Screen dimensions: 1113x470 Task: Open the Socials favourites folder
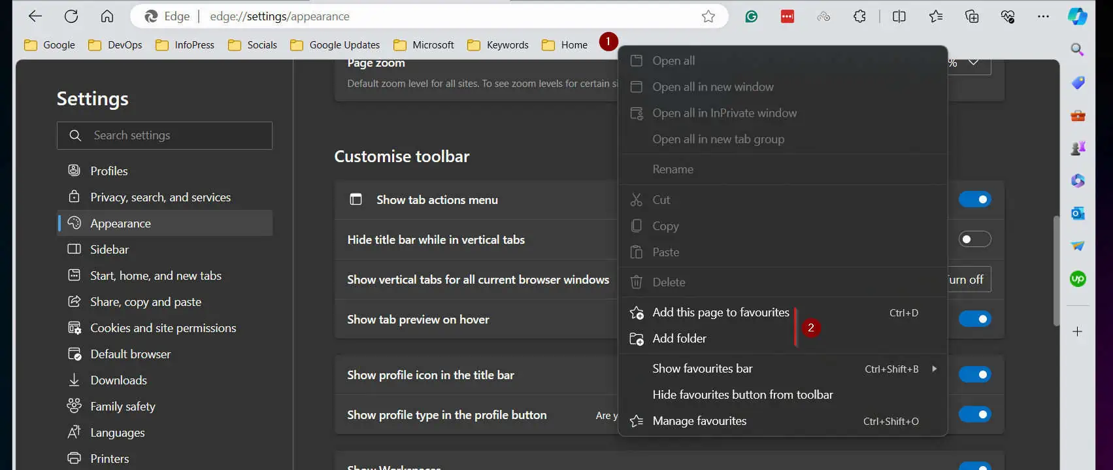(252, 45)
